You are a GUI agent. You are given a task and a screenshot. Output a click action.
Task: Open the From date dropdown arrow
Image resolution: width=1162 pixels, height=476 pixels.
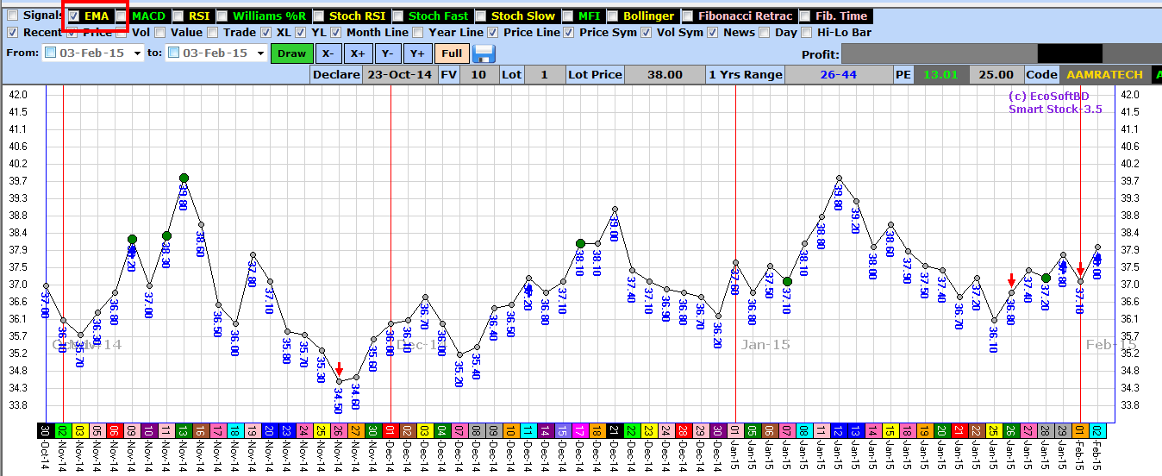137,53
